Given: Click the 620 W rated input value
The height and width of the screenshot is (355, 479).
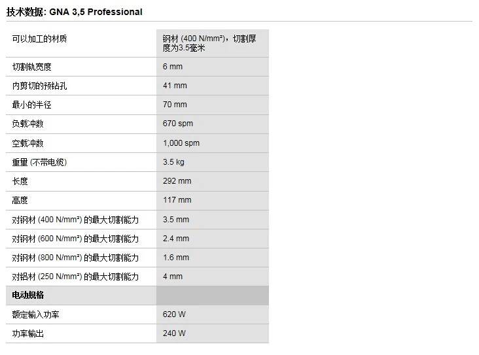Looking at the screenshot, I should [174, 314].
